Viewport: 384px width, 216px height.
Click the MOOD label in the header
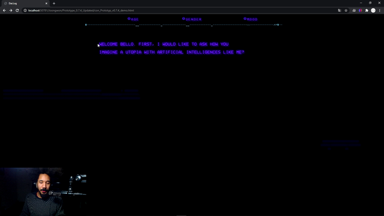(252, 20)
